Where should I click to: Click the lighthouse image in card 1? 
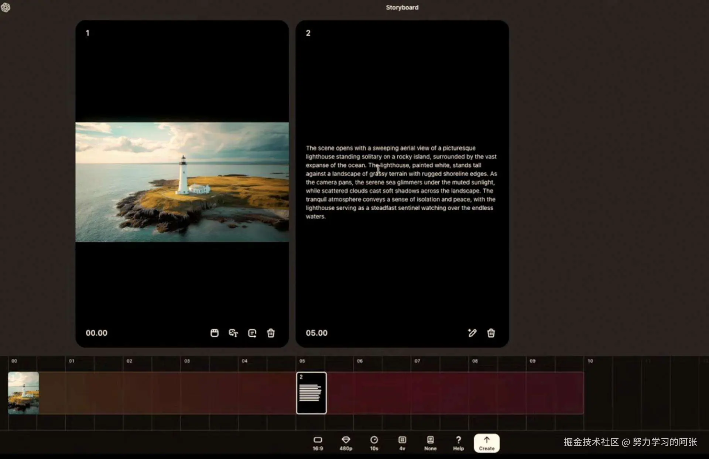(182, 182)
